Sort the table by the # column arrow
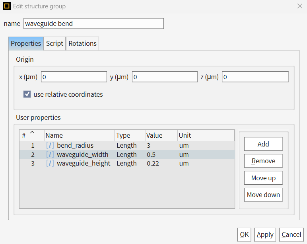The image size is (307, 244). point(32,132)
